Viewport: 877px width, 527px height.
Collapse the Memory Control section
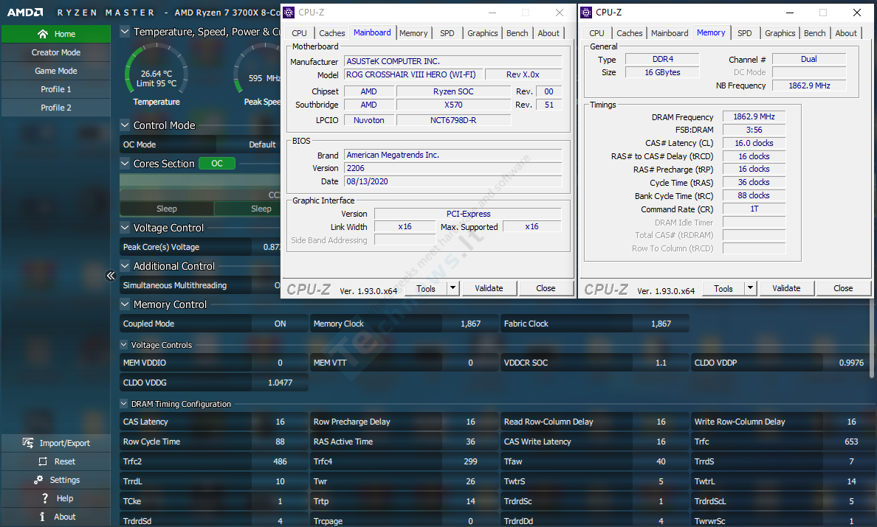(x=125, y=304)
